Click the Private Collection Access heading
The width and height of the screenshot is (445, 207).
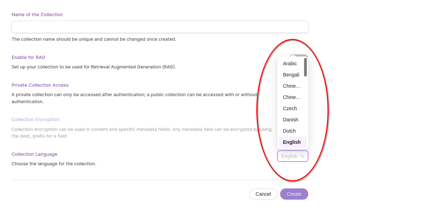click(40, 85)
